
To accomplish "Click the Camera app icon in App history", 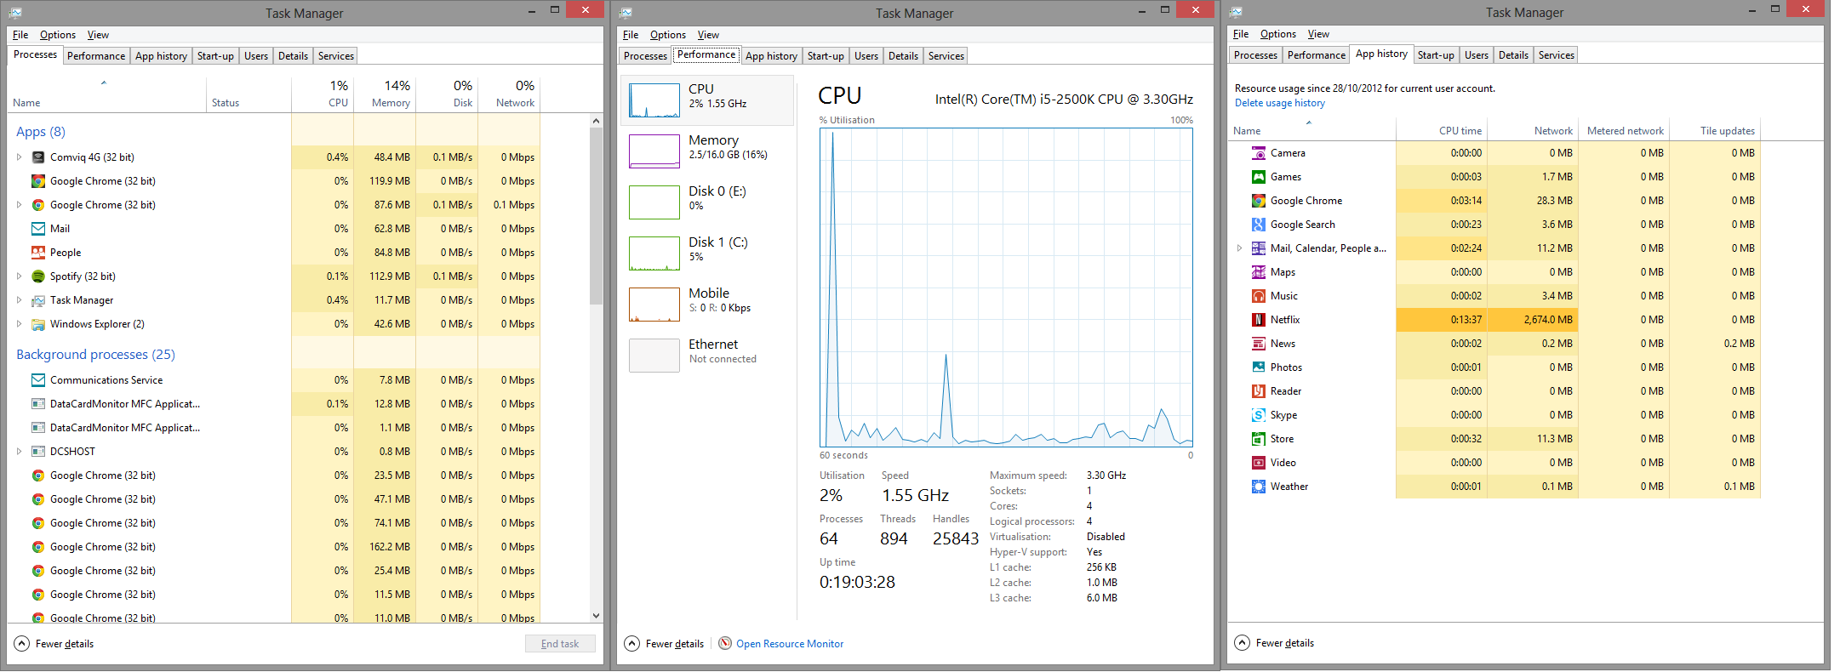I will 1259,153.
